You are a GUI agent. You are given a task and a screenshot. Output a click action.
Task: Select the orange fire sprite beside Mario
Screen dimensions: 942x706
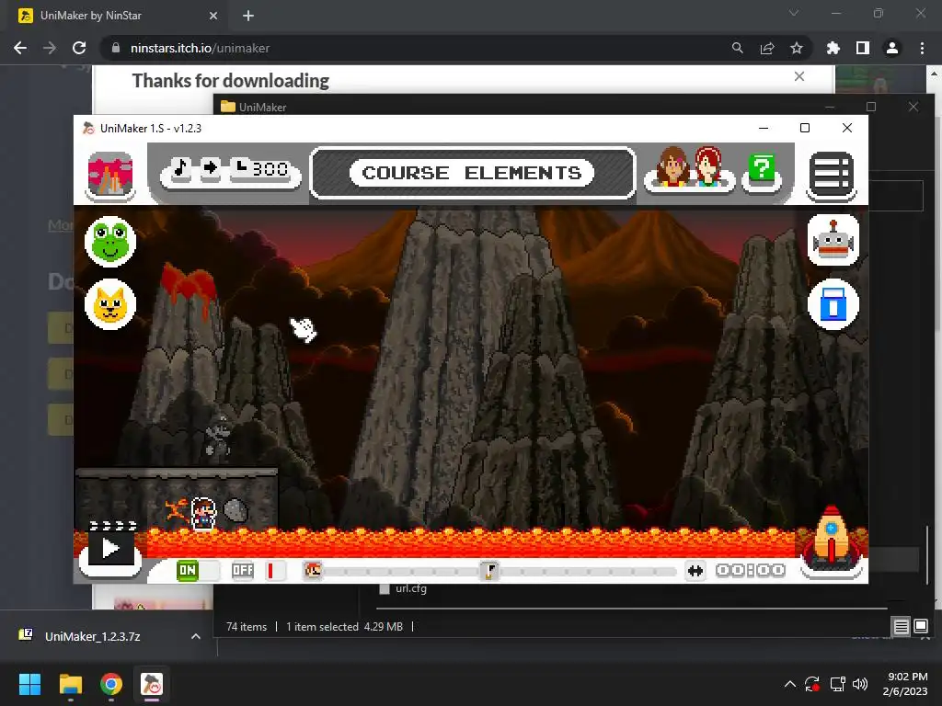[176, 511]
